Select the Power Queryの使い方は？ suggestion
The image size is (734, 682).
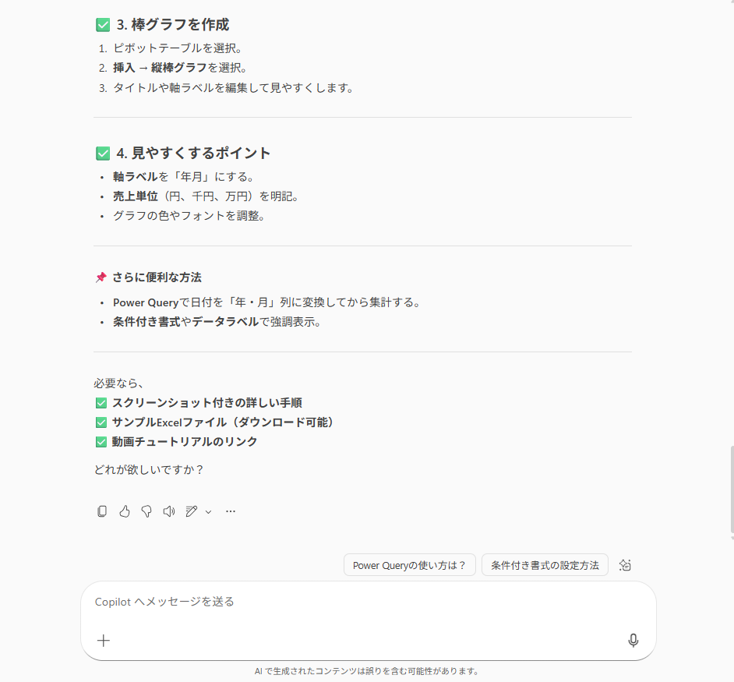(409, 565)
